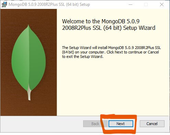The width and height of the screenshot is (170, 135).
Task: Click the "The Setup Wizard will install" paragraph
Action: click(111, 52)
